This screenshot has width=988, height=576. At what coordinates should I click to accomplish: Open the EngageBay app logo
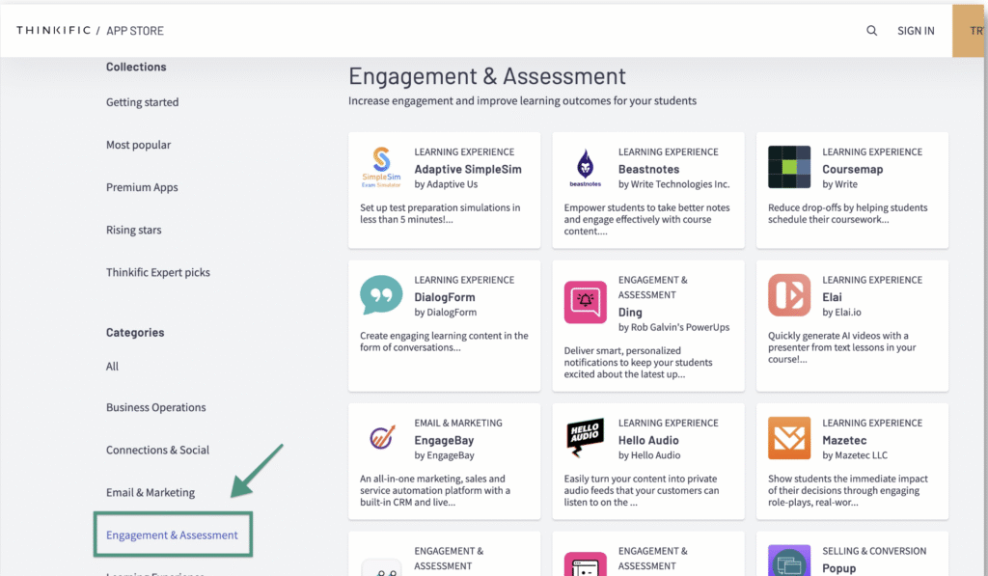tap(381, 438)
